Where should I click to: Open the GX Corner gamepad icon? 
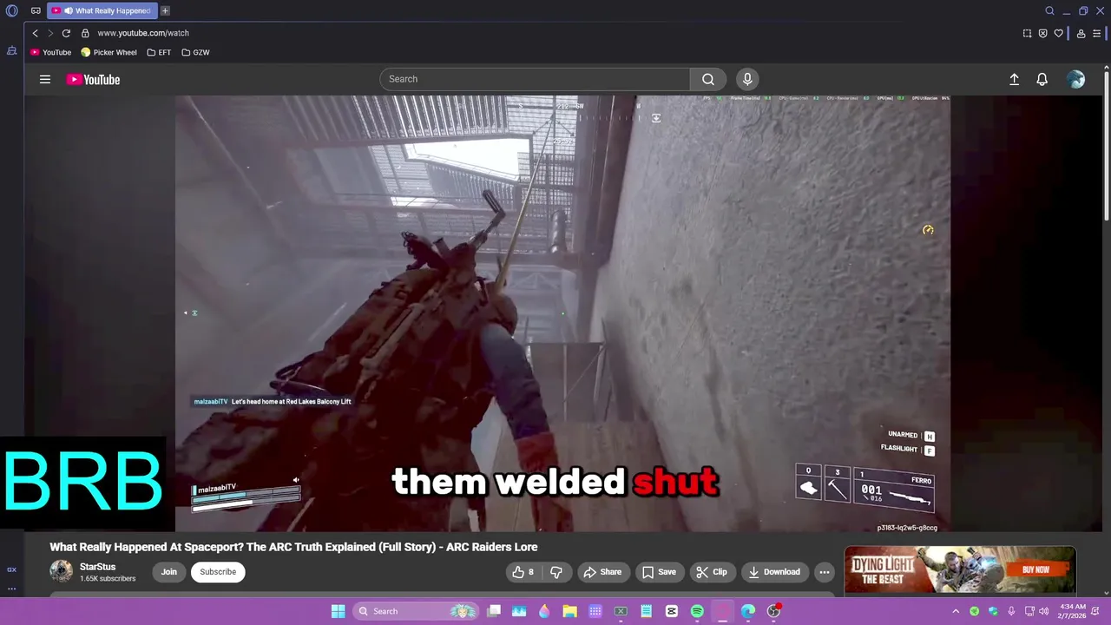tap(36, 10)
